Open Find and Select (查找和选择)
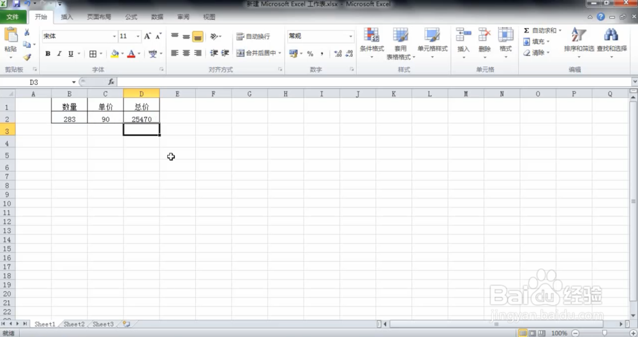Viewport: 638px width, 337px height. tap(612, 43)
